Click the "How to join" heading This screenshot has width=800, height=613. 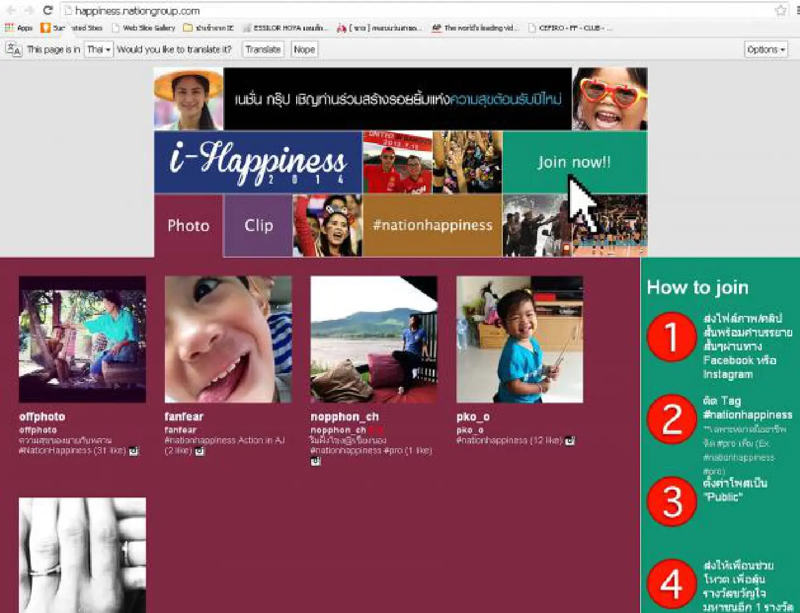[697, 287]
